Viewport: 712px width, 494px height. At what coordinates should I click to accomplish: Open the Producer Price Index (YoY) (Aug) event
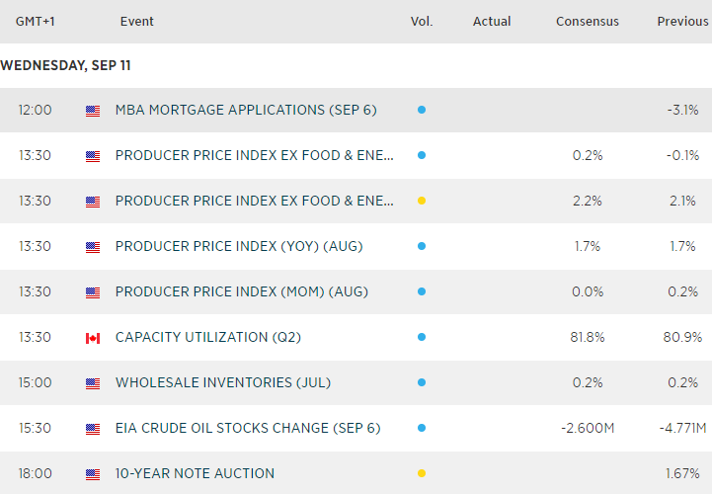(239, 247)
